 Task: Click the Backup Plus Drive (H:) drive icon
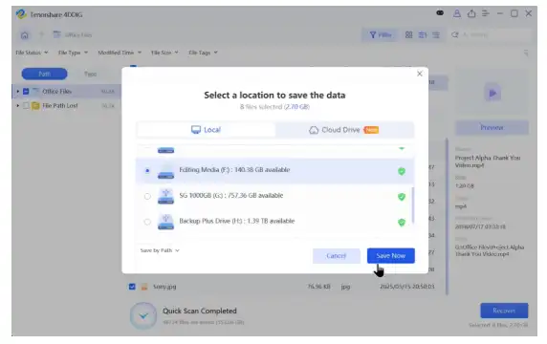tap(165, 222)
